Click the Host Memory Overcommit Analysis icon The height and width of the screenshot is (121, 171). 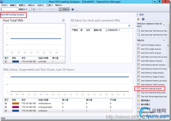(139, 69)
